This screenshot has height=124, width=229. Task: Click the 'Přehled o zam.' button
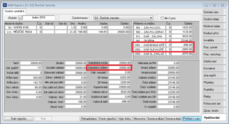click(x=192, y=119)
